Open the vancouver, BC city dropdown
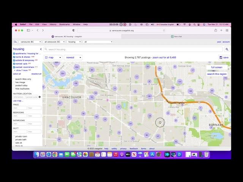The width and height of the screenshot is (243, 182). point(30,42)
